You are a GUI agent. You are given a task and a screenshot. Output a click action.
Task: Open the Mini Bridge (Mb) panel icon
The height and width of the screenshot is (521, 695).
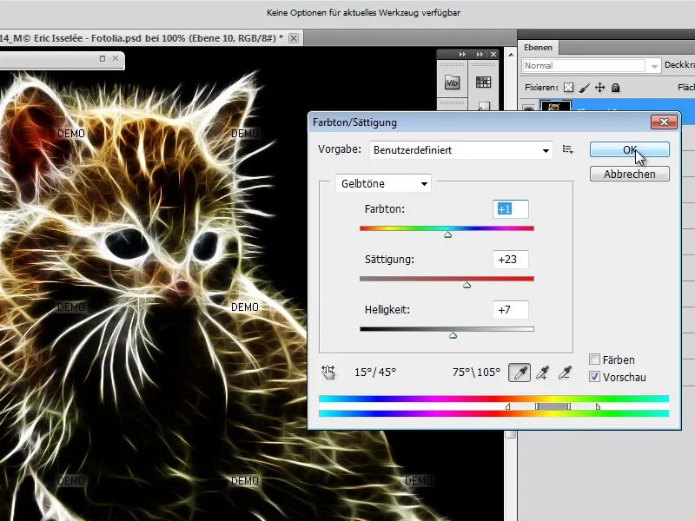[x=452, y=82]
